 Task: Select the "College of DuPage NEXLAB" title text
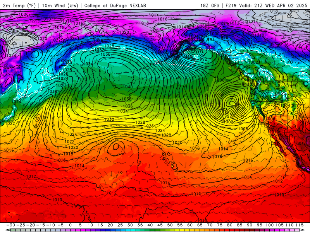[x=115, y=5]
